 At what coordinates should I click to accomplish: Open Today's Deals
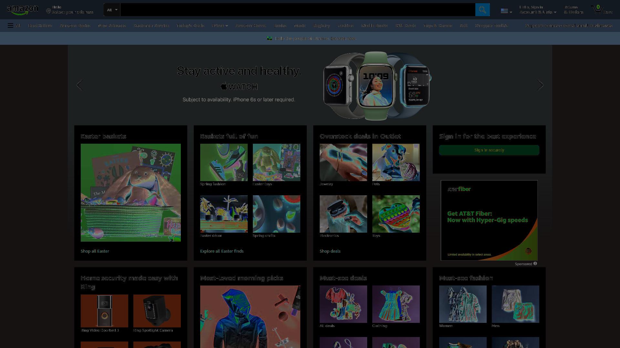tap(190, 25)
